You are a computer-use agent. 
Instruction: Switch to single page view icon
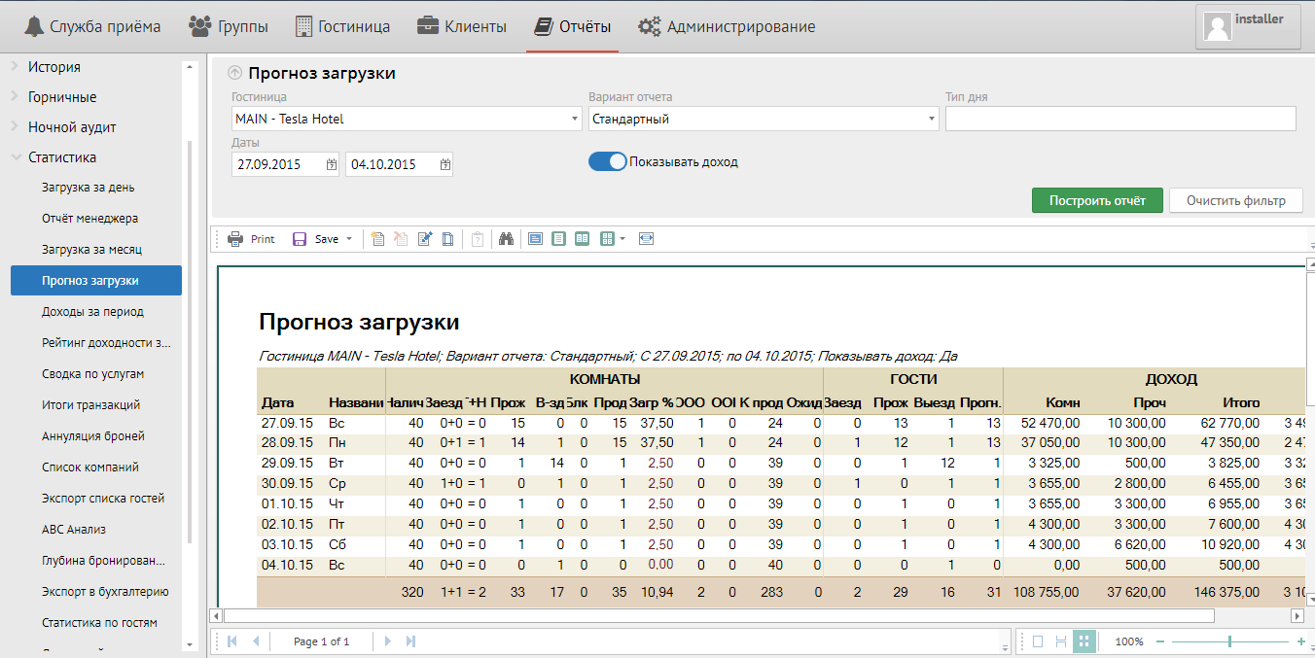pos(1038,641)
